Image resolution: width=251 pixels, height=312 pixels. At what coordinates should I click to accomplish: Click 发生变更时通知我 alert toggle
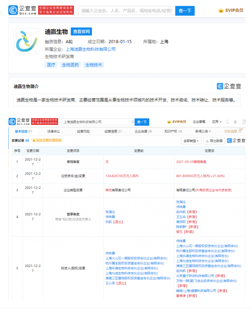click(47, 140)
